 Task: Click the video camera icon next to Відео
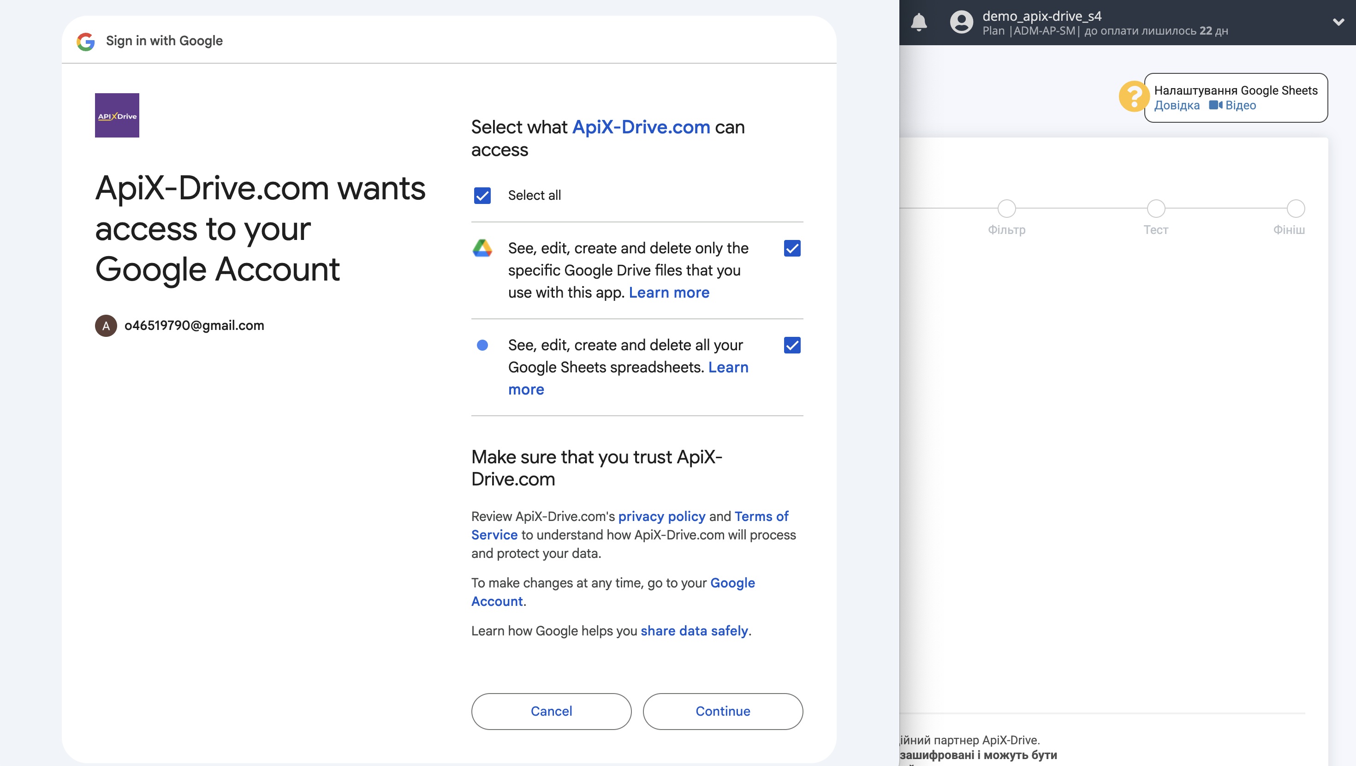pos(1215,105)
